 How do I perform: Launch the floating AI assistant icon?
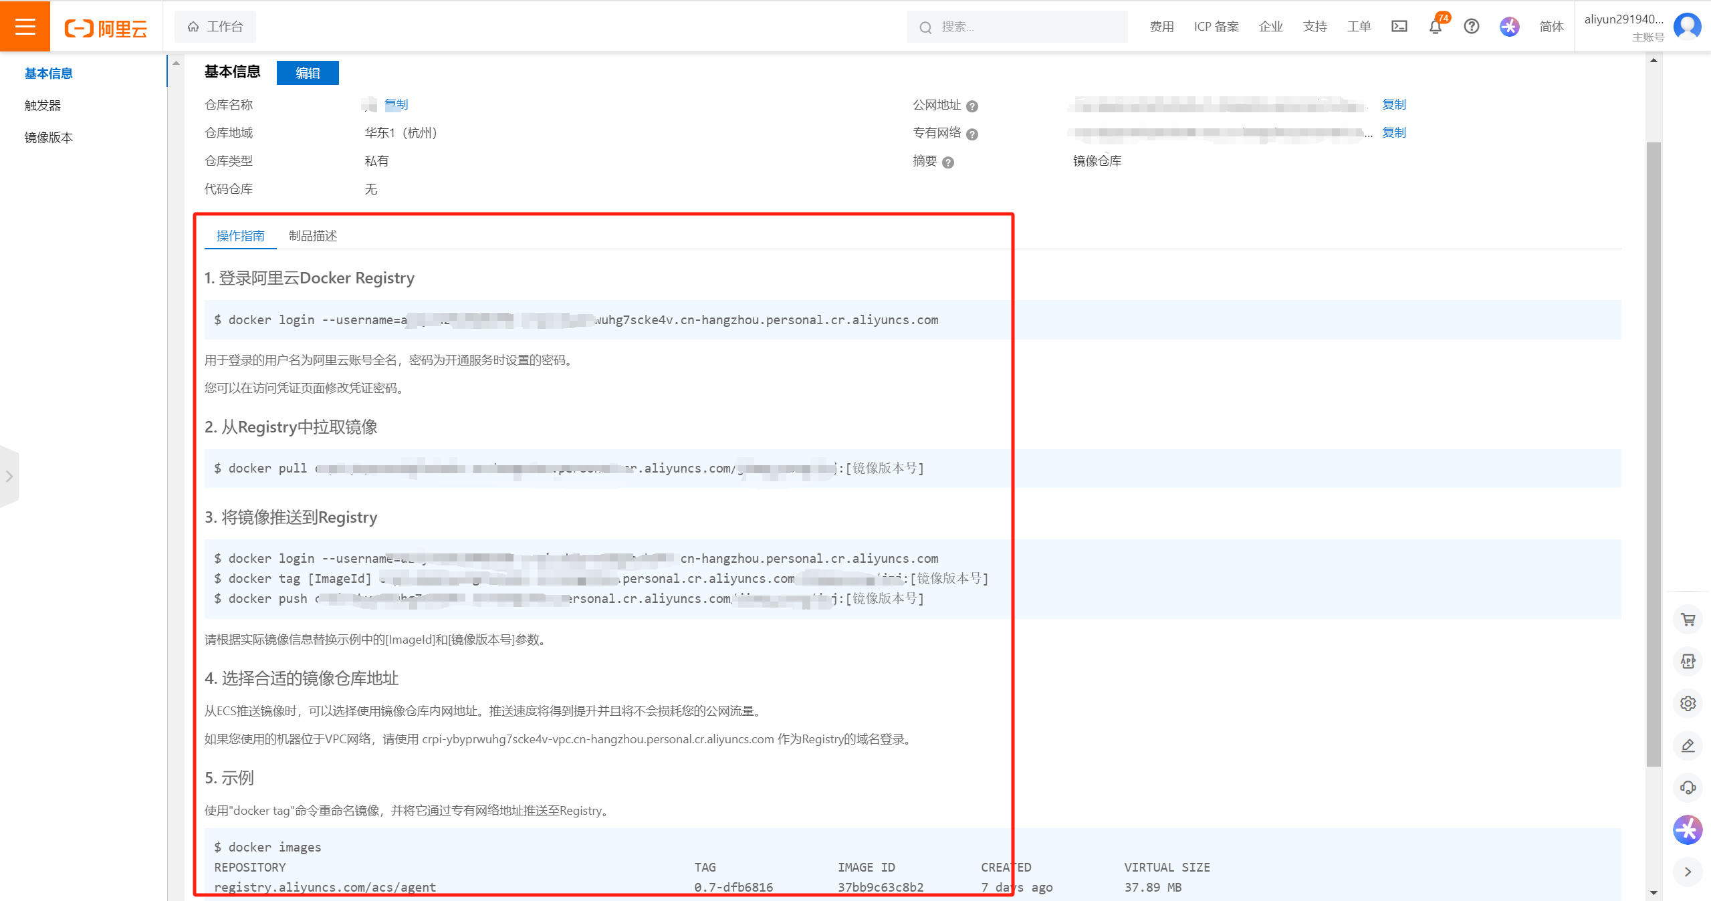[x=1688, y=829]
